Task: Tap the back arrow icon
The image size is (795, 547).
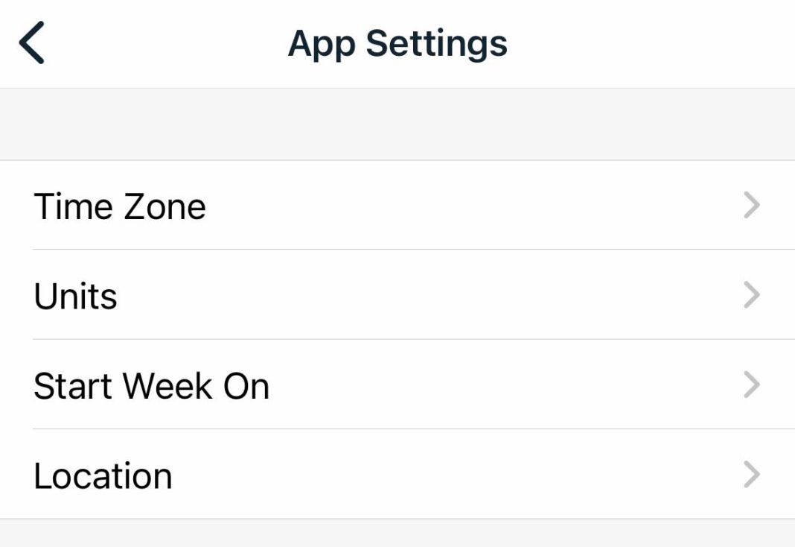Action: (32, 42)
